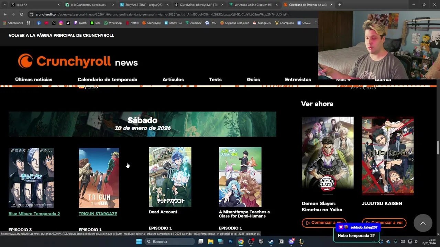Open the tab search dropdown arrow
Viewport: 440px width, 247px height.
coord(4,5)
